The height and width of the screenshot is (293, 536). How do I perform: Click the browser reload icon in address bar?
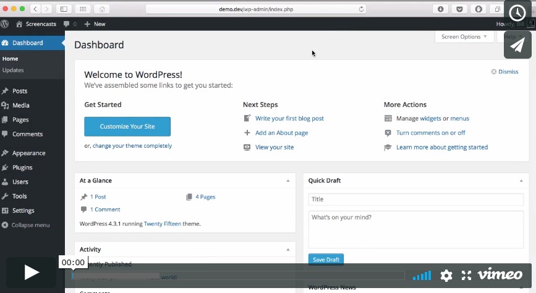point(362,9)
